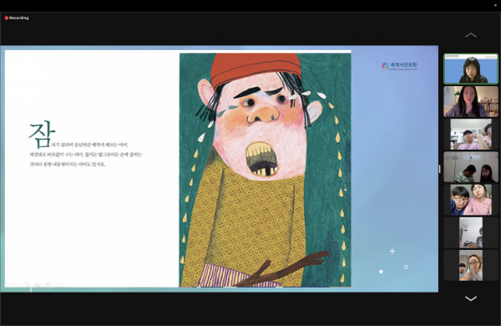Screen dimensions: 501x326
Task: Go to previous slide in slideshow controls
Action: (6, 286)
